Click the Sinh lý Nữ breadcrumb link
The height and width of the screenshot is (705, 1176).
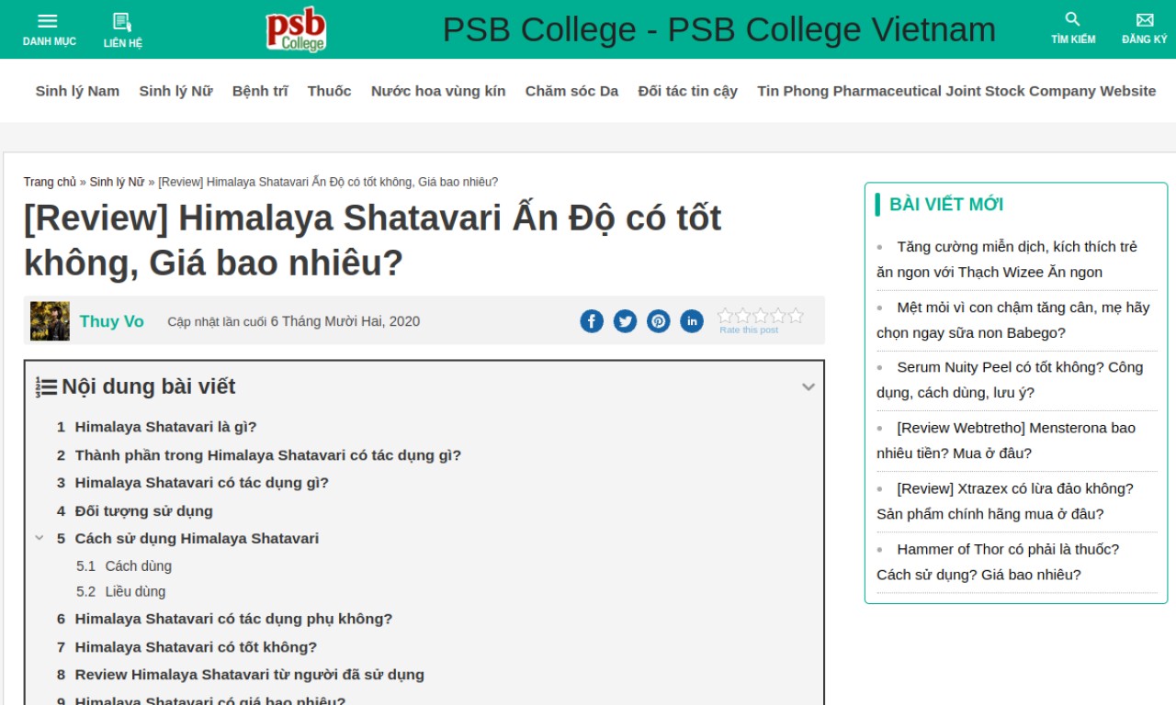[x=117, y=182]
